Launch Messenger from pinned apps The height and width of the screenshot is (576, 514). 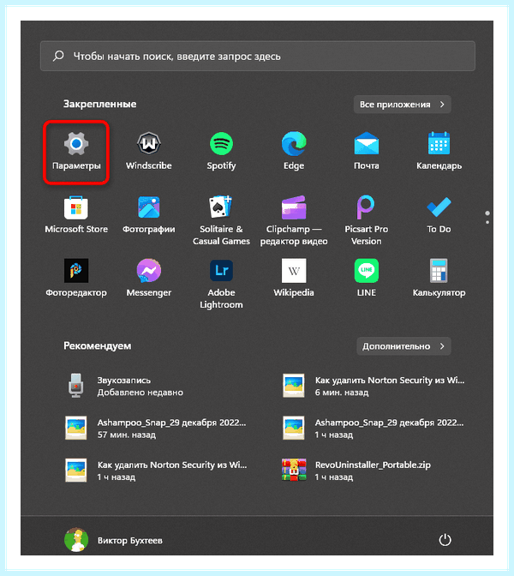(x=149, y=279)
